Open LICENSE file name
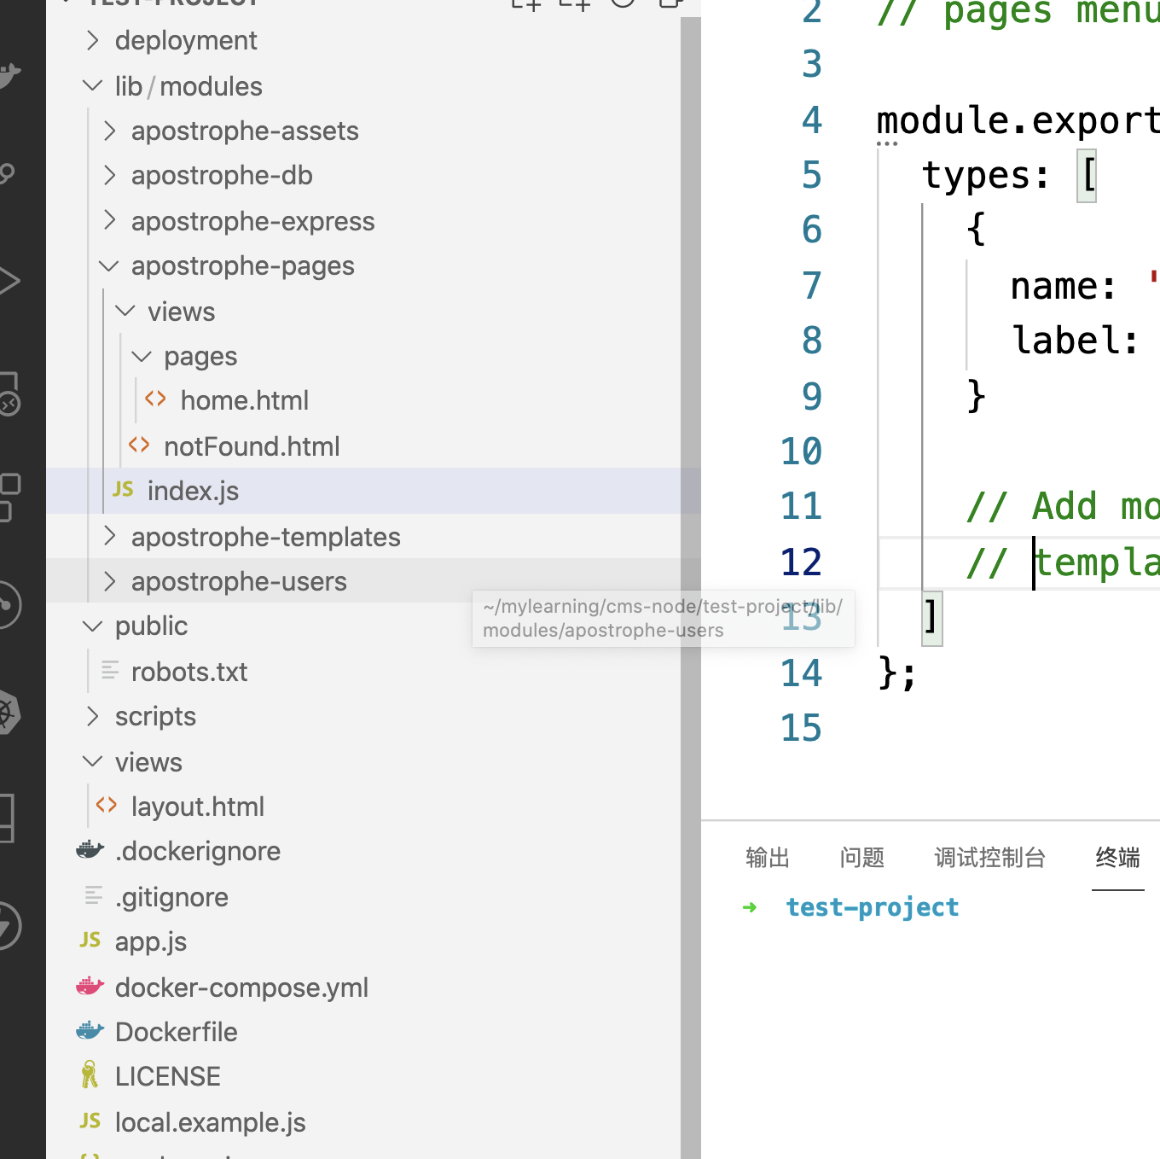 168,1076
